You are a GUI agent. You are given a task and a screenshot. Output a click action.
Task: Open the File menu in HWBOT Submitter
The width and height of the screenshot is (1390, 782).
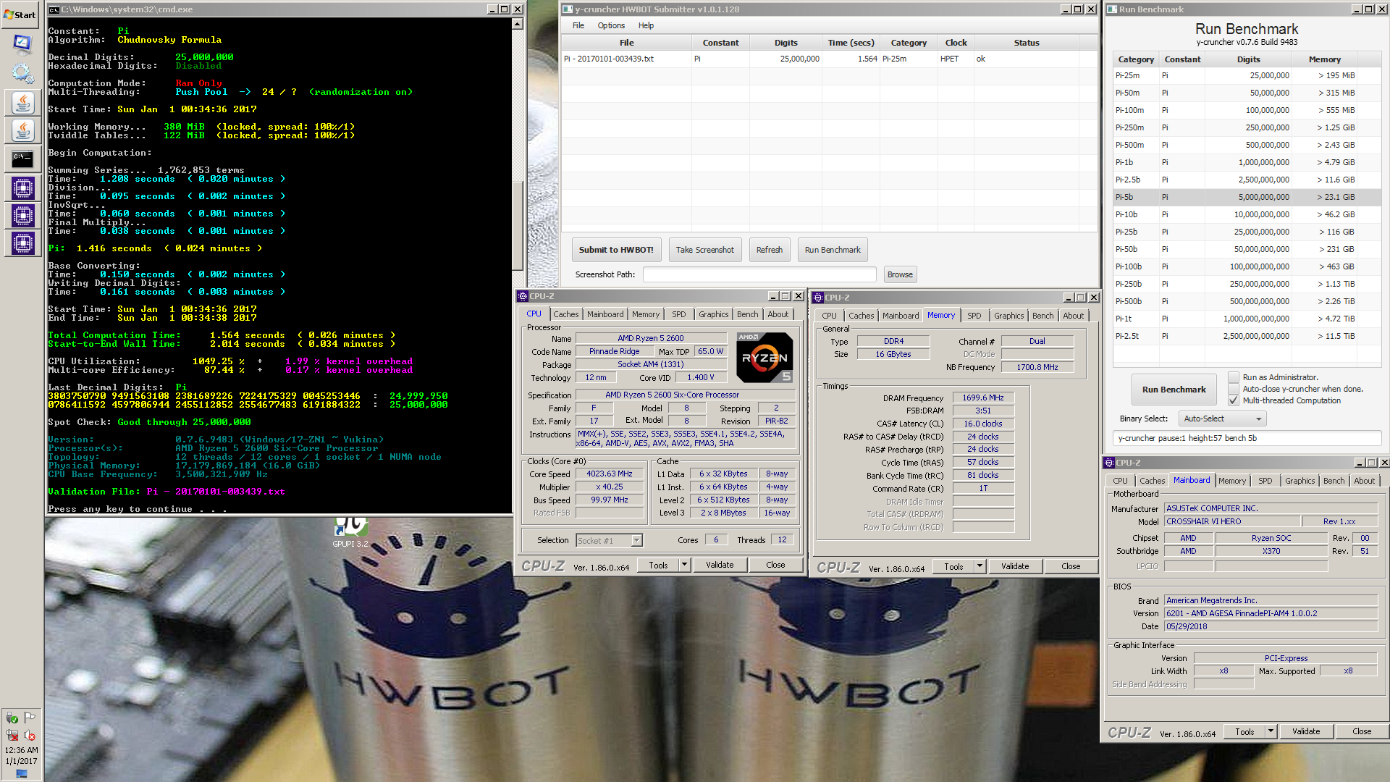tap(578, 25)
